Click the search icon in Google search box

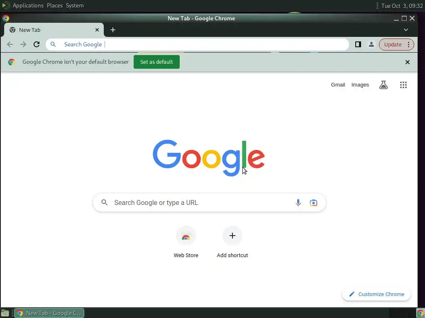pyautogui.click(x=104, y=202)
